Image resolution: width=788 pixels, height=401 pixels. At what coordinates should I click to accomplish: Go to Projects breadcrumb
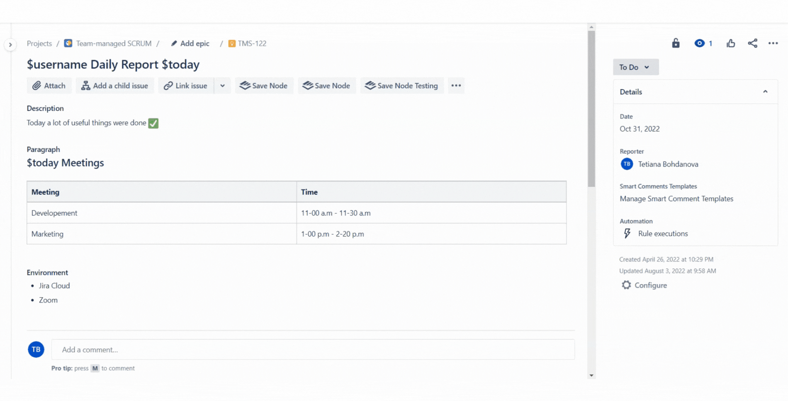(x=39, y=43)
